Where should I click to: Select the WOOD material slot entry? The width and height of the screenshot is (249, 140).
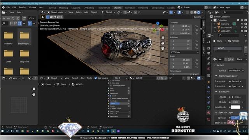click(227, 48)
